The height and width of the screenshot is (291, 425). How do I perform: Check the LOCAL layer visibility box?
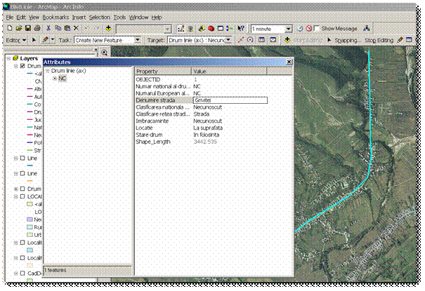[22, 198]
